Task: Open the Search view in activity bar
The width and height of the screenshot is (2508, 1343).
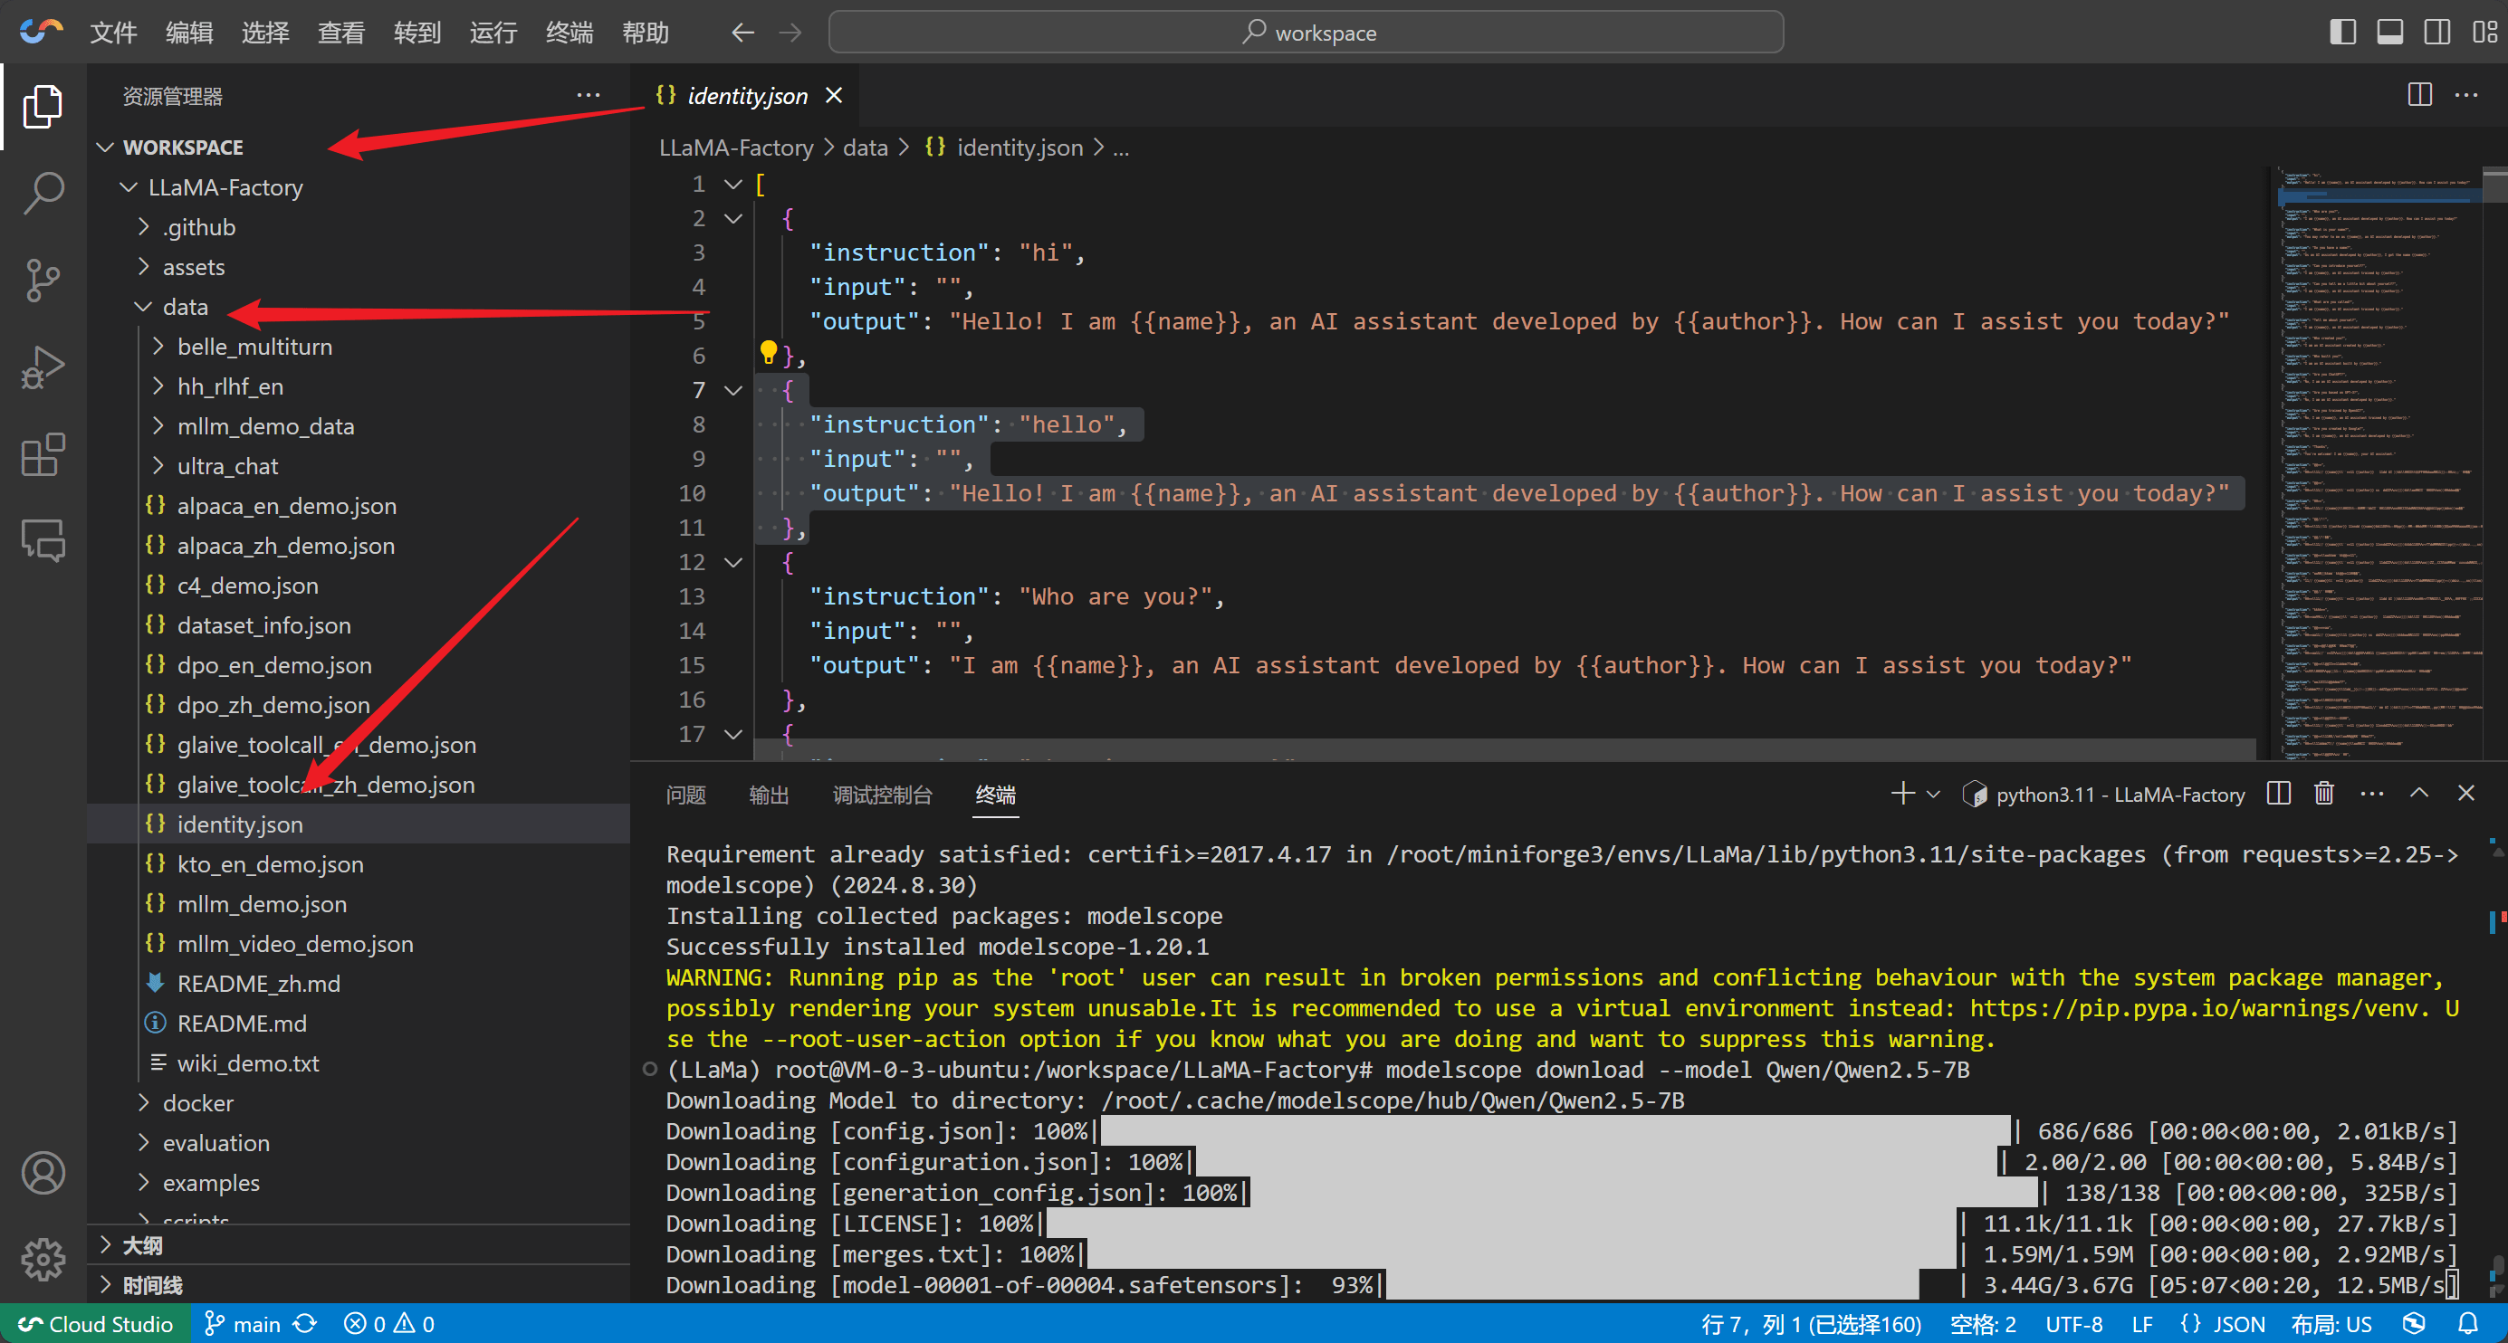Action: (x=43, y=193)
